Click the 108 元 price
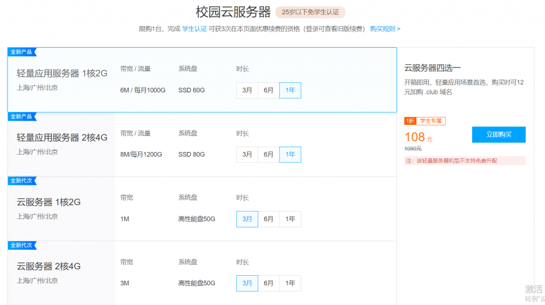Screen dimensions: 545x305 418,137
